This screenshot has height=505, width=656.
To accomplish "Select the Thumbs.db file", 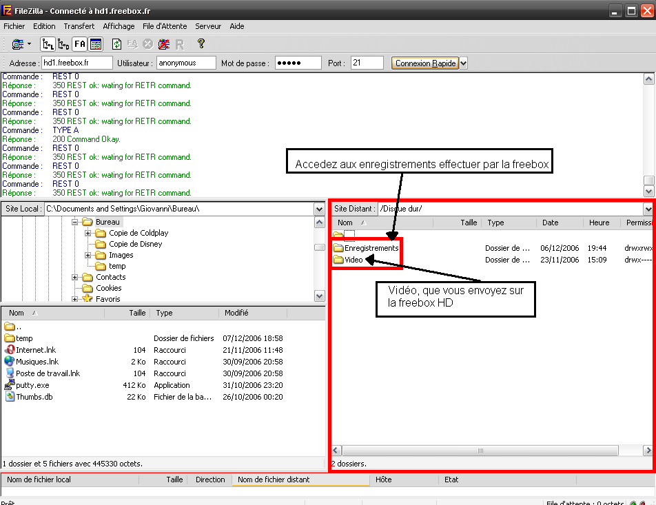I will (x=34, y=397).
